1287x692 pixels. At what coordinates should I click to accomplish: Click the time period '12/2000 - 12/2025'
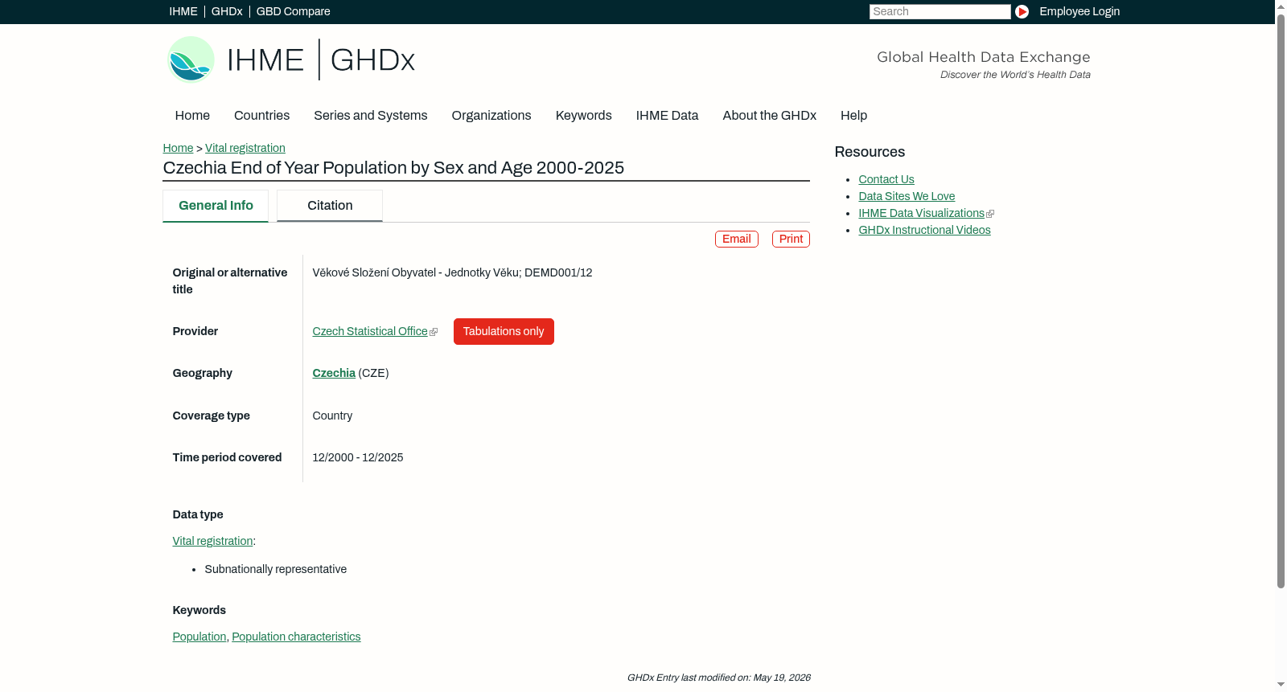(358, 457)
